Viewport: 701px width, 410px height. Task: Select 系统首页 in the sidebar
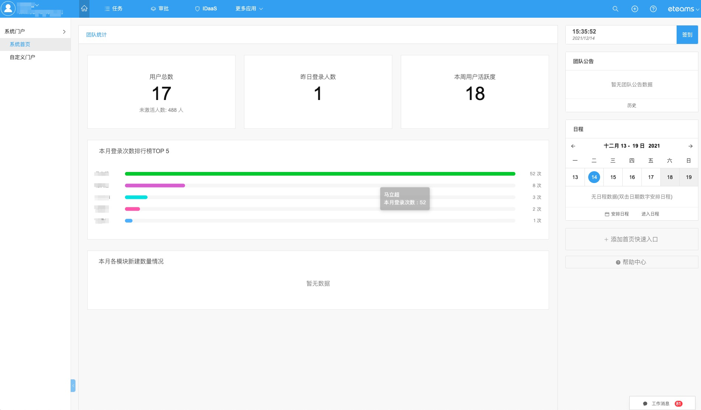(35, 44)
